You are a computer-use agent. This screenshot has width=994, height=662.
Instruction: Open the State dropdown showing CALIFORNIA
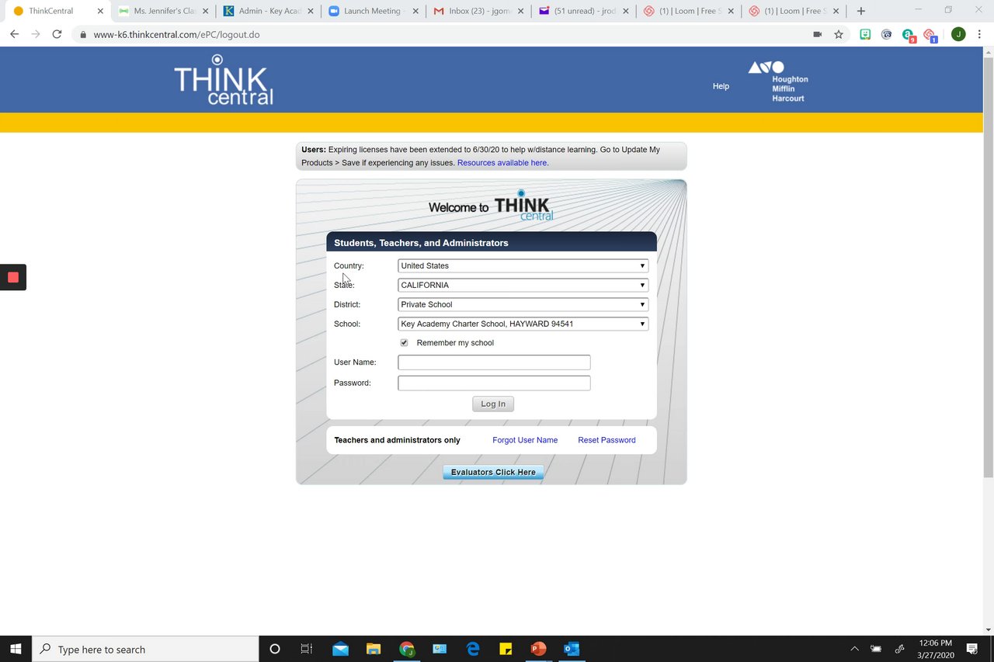[523, 285]
